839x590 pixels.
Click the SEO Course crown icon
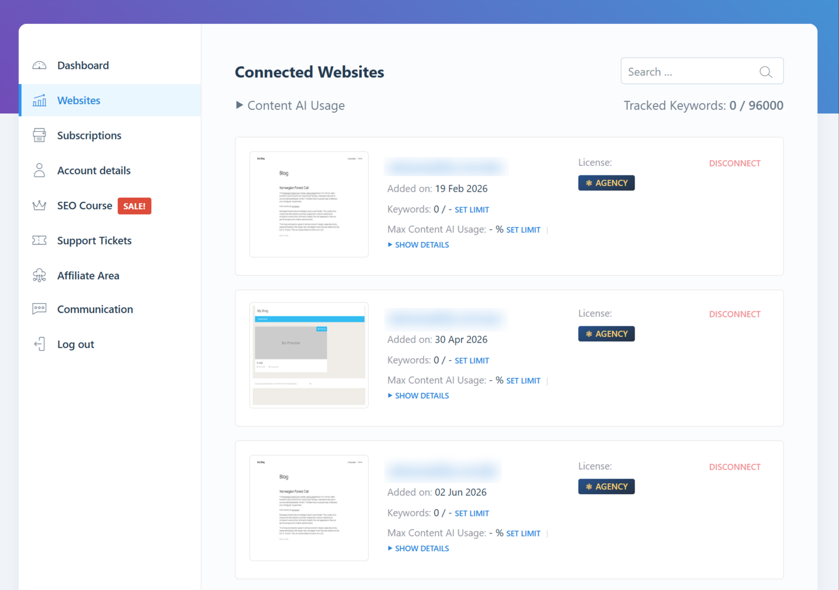pyautogui.click(x=40, y=205)
